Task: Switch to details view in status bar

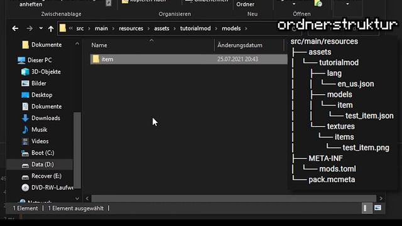Action: pos(367,208)
